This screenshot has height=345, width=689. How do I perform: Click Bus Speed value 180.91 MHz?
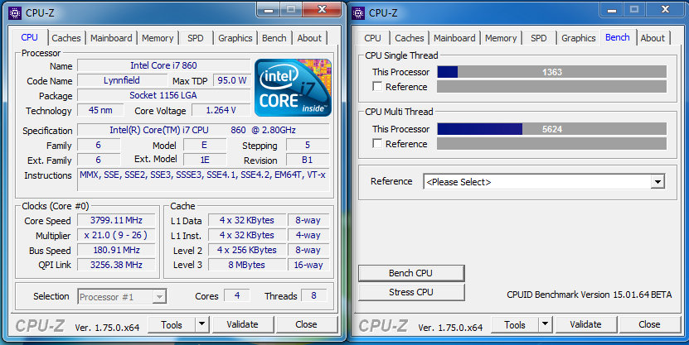pyautogui.click(x=116, y=250)
